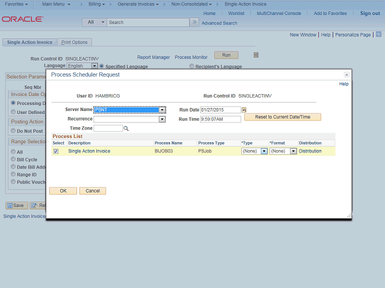Close the Process Scheduler Request dialog
Image resolution: width=385 pixels, height=288 pixels.
[x=346, y=75]
